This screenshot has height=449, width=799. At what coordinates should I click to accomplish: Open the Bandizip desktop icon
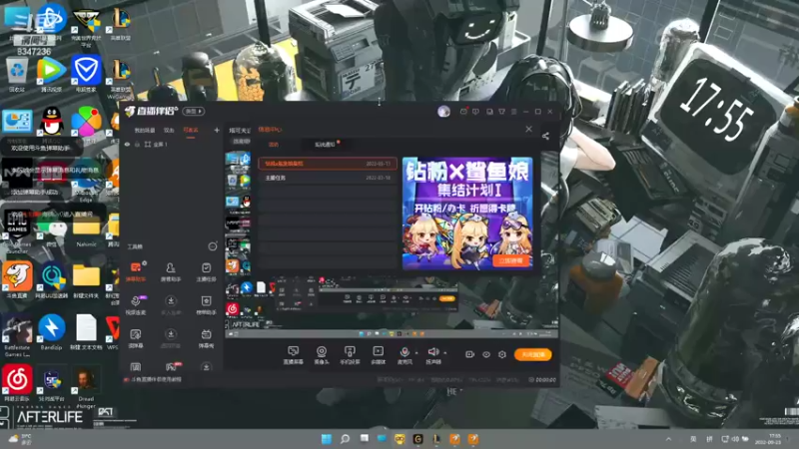coord(52,332)
